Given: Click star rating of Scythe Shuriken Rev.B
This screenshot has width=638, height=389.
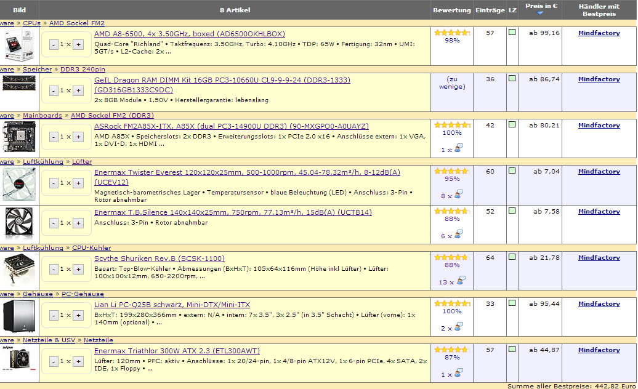Looking at the screenshot, I should [x=452, y=257].
